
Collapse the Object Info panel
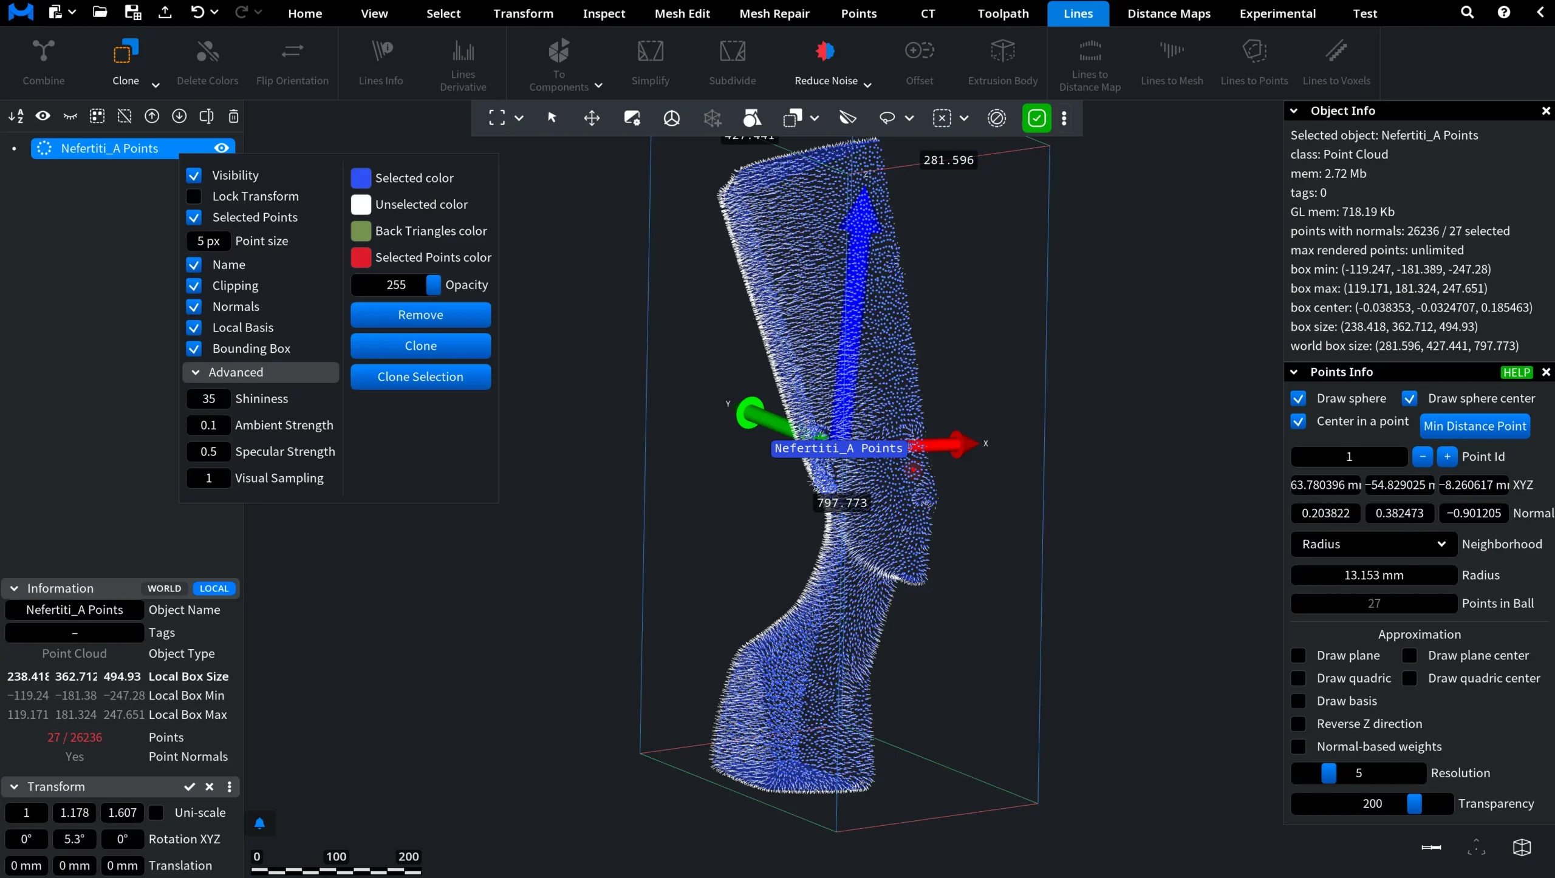1294,111
